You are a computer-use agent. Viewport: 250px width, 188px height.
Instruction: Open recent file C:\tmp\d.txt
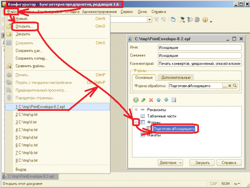click(57, 137)
